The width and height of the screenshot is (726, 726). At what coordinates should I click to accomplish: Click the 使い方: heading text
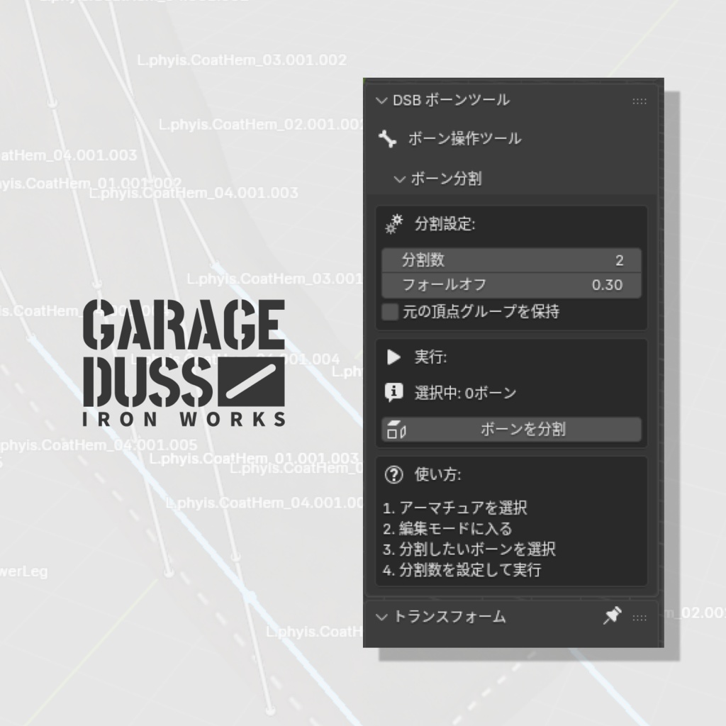click(437, 474)
